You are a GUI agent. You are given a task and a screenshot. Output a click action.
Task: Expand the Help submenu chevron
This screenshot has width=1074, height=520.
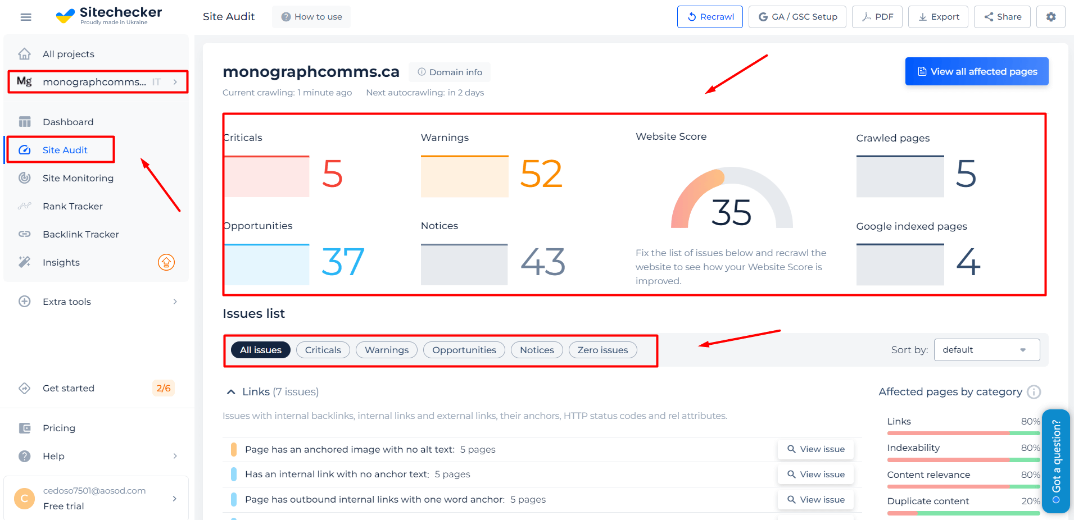[x=175, y=456]
